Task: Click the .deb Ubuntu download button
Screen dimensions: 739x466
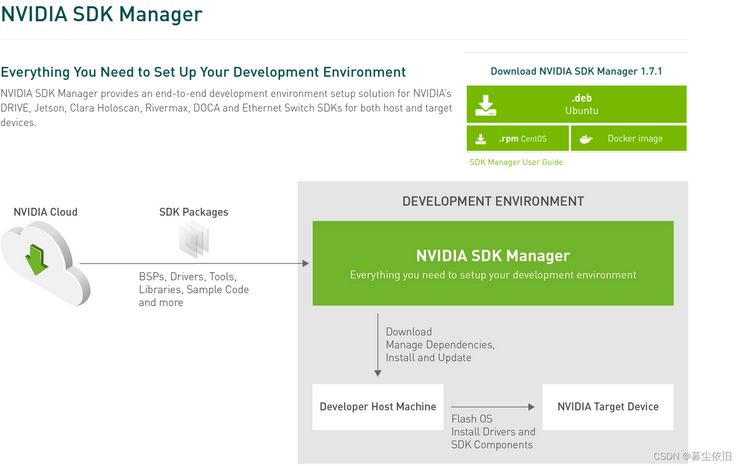Action: click(577, 104)
